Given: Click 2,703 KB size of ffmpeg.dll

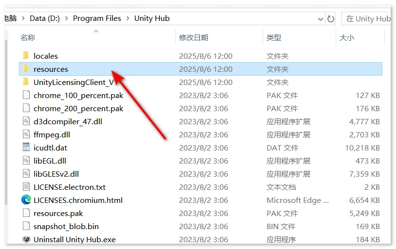Looking at the screenshot, I should click(x=364, y=134).
